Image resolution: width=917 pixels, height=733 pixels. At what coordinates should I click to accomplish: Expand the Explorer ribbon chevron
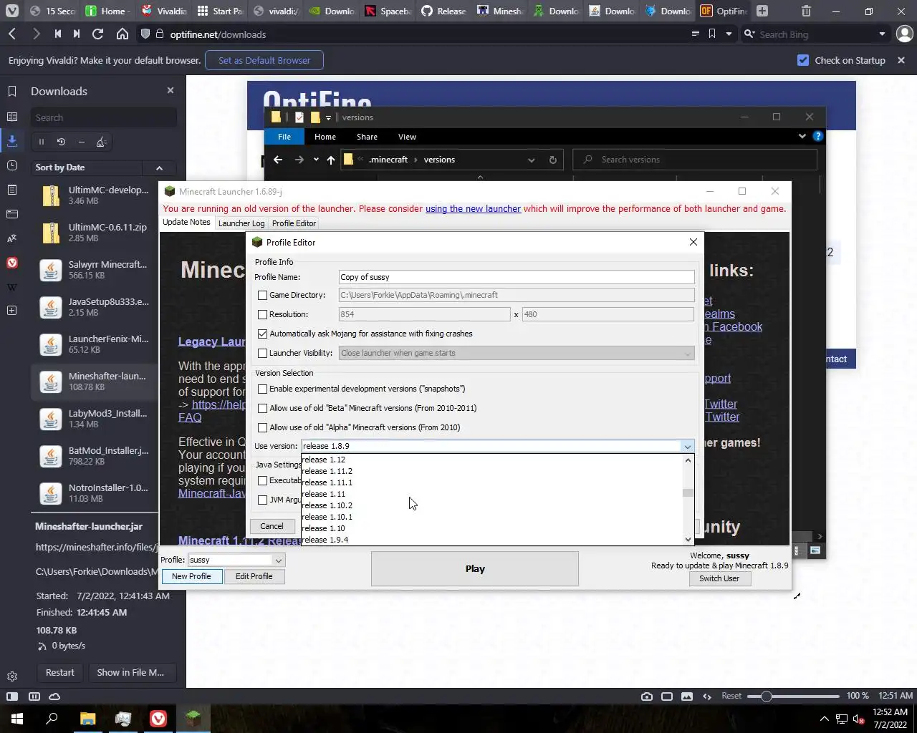tap(802, 136)
